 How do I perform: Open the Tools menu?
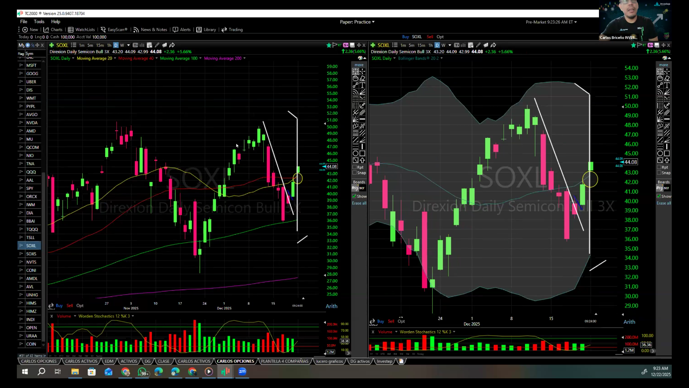[x=39, y=22]
